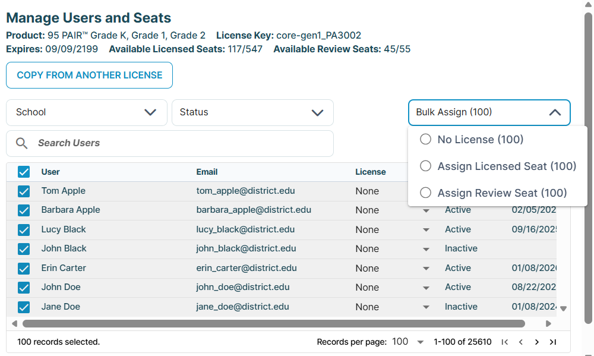Screen dimensions: 594x356
Task: Uncheck the select-all header checkbox
Action: tap(24, 172)
